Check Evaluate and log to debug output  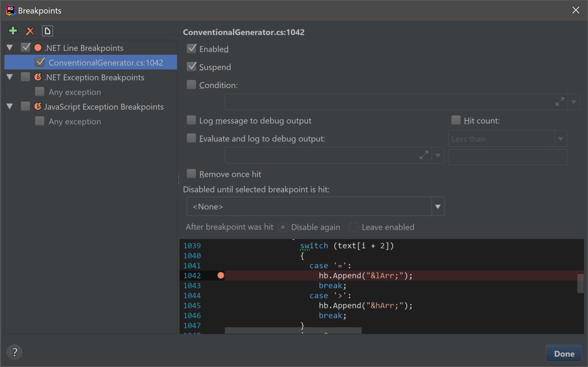(x=191, y=138)
